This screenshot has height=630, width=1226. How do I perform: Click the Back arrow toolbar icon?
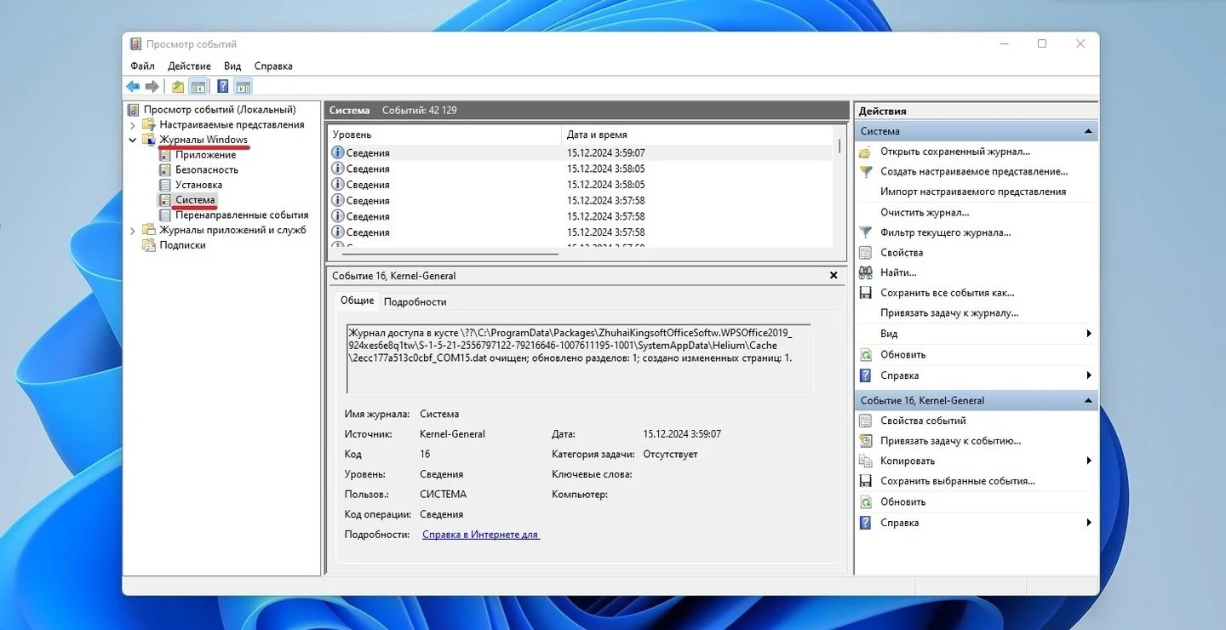tap(133, 86)
